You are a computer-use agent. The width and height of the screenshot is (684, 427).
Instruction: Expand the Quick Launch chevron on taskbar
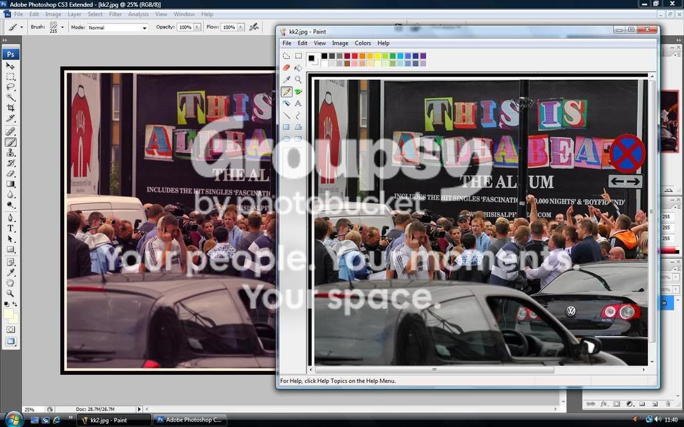pos(71,419)
